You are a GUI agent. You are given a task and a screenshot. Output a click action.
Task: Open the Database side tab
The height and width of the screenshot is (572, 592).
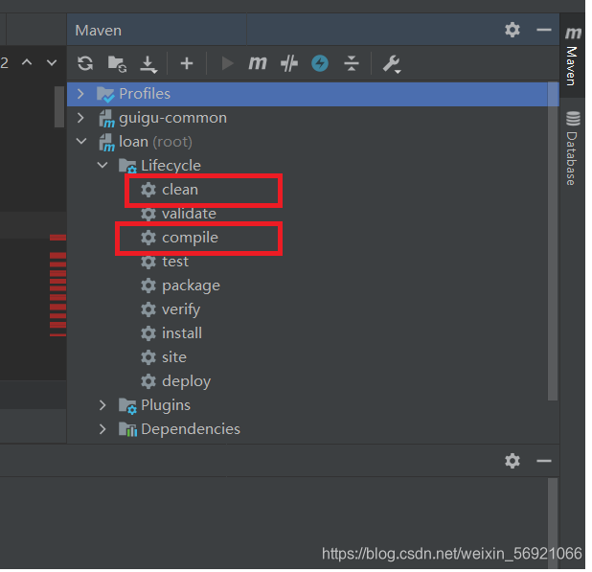(573, 149)
